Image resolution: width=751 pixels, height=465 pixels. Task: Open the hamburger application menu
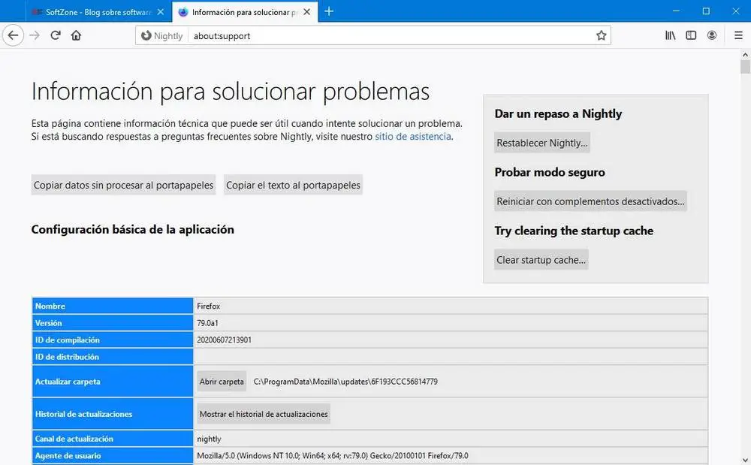pos(738,35)
